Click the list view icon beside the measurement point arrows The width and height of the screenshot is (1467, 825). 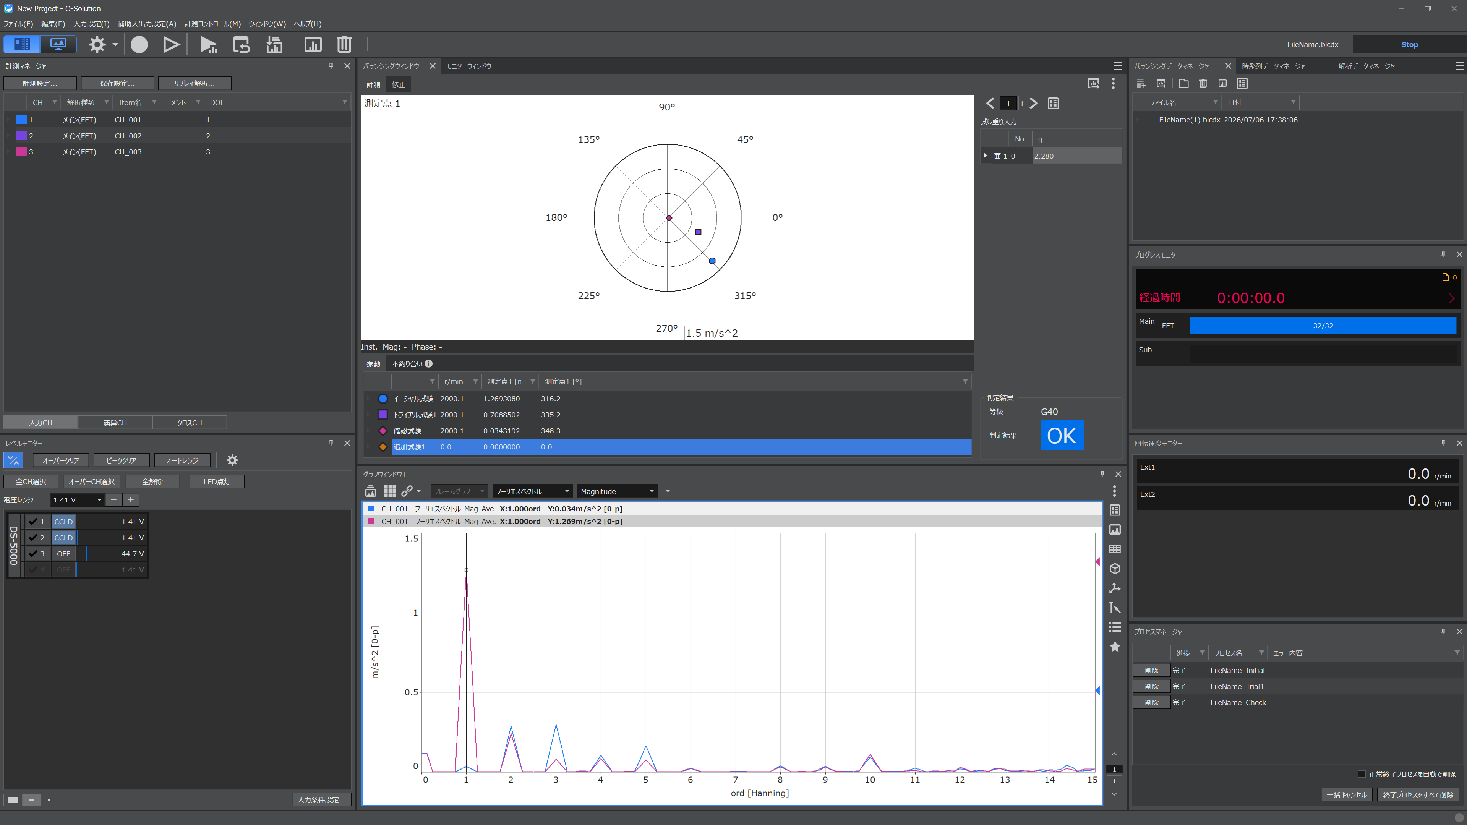[1053, 104]
